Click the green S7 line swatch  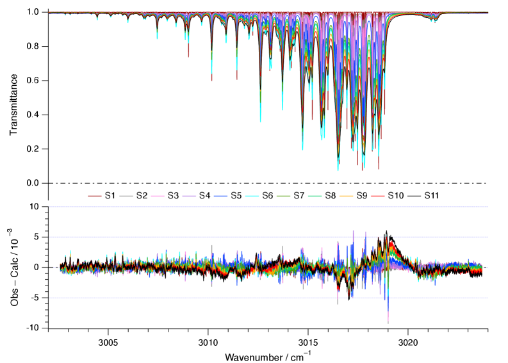pyautogui.click(x=284, y=196)
